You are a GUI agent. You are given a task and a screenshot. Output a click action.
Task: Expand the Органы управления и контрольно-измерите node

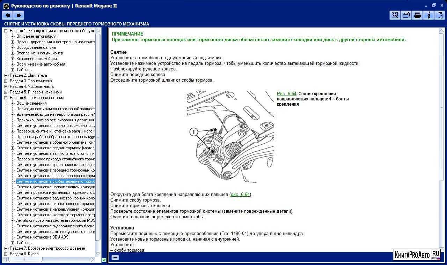pyautogui.click(x=13, y=42)
